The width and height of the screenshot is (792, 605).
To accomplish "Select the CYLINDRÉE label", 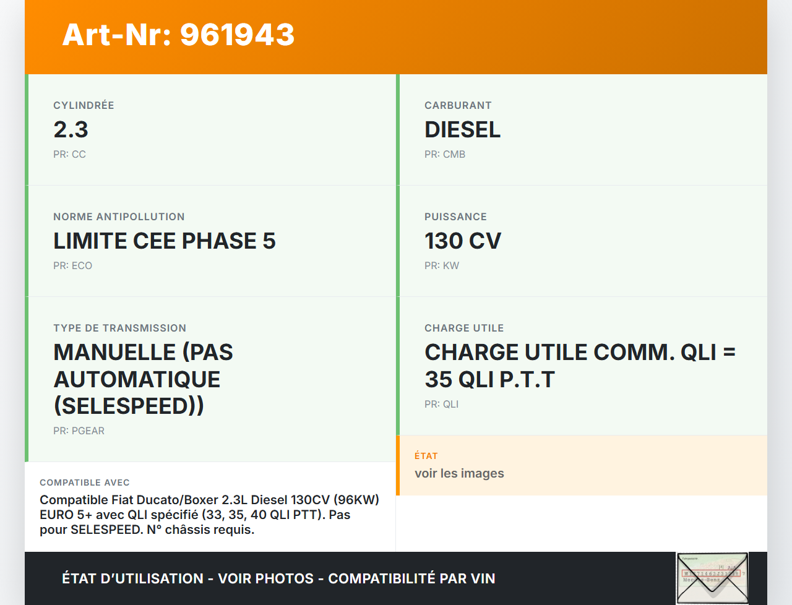I will pos(84,105).
